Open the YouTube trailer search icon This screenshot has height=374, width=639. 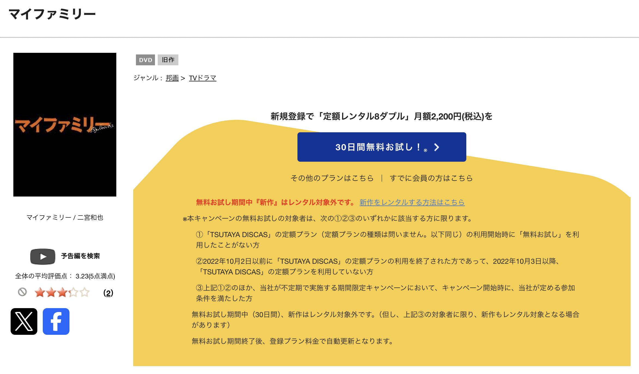coord(42,256)
